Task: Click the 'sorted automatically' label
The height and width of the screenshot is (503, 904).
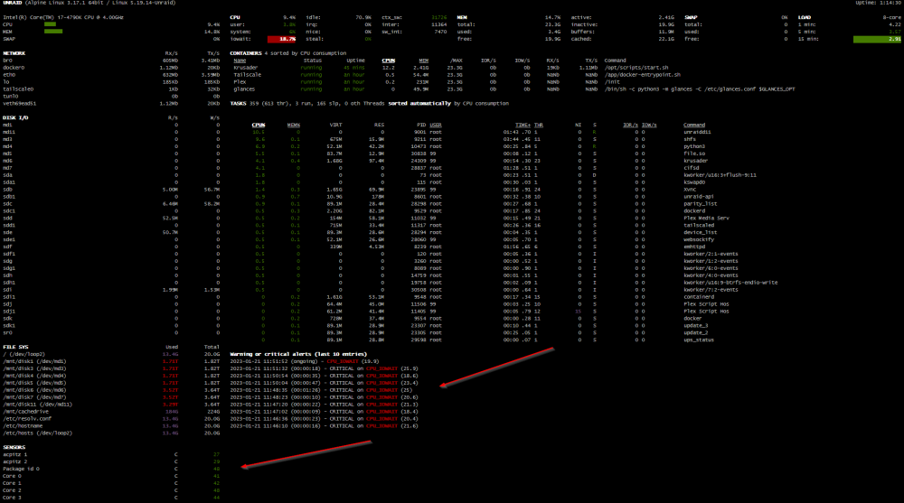Action: [419, 104]
